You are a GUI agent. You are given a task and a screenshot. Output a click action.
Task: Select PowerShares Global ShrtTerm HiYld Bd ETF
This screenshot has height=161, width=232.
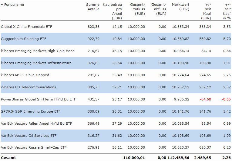pyautogui.click(x=39, y=99)
